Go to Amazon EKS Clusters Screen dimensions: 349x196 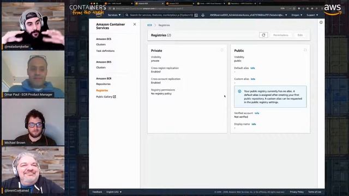101,68
